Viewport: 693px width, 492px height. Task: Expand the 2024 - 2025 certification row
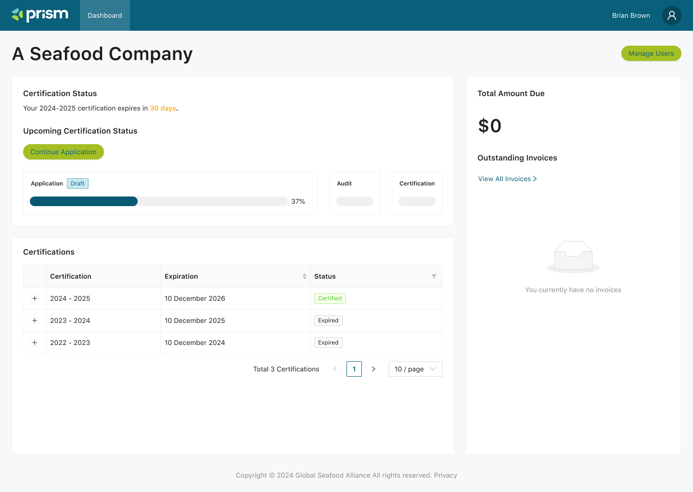point(34,298)
